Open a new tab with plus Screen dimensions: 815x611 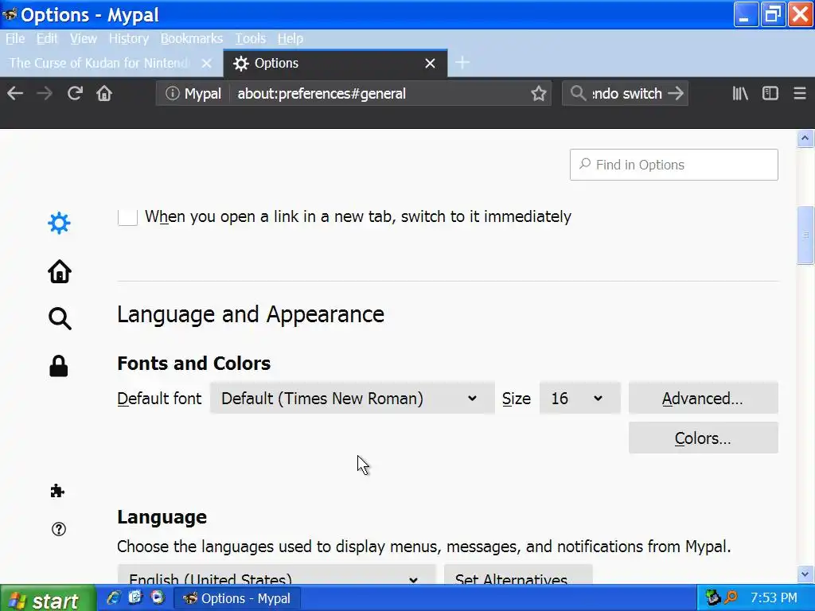coord(462,63)
